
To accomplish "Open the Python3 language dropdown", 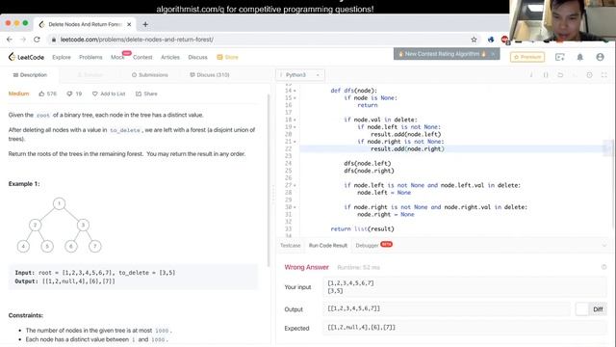I will tap(300, 75).
